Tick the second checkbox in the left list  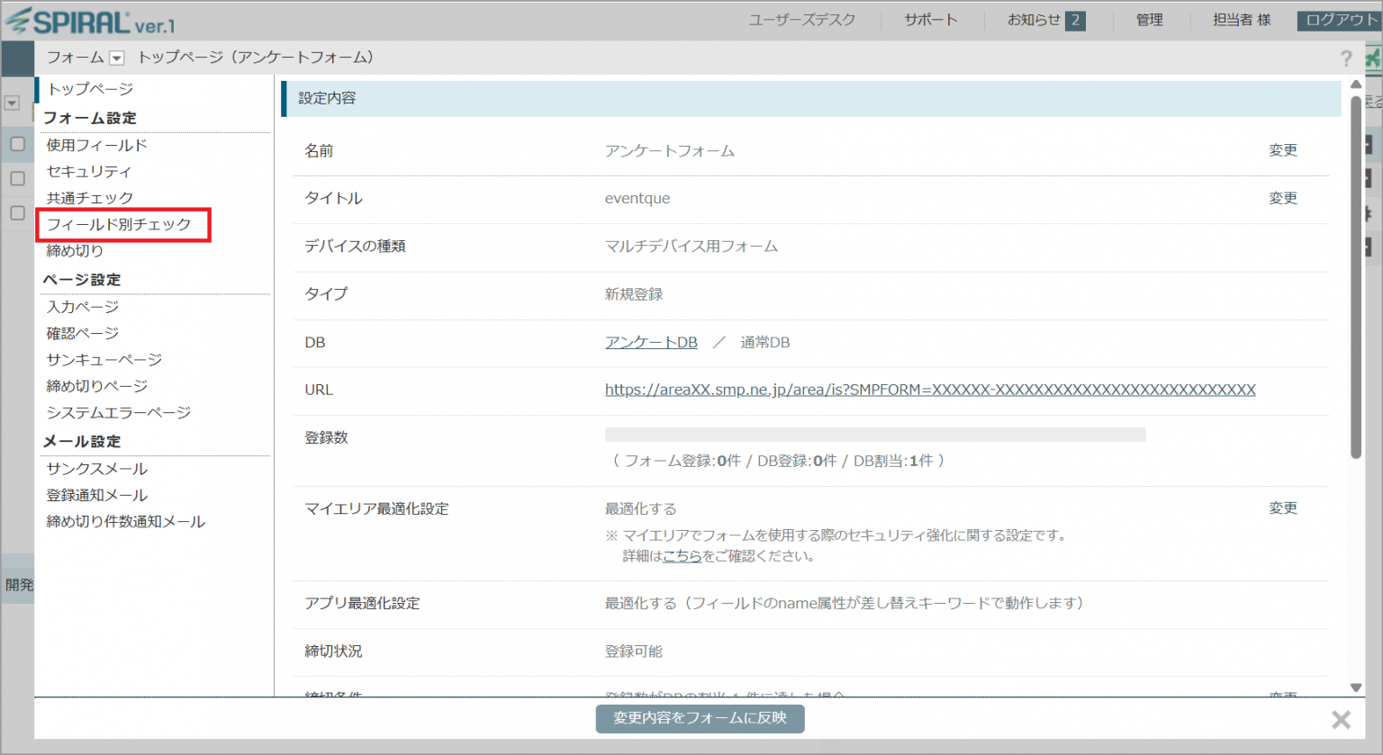[17, 178]
